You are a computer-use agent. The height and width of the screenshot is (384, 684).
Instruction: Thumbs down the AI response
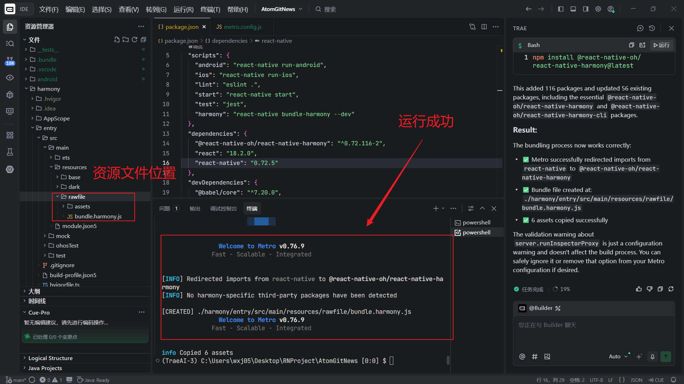coord(649,289)
